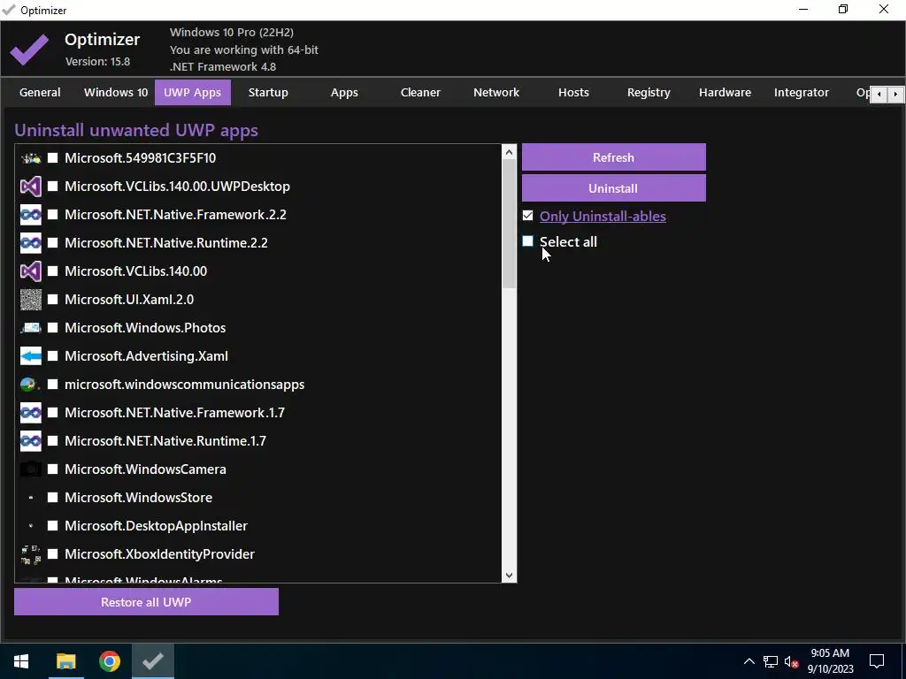Go to the Hosts tab
The image size is (906, 679).
(x=573, y=92)
